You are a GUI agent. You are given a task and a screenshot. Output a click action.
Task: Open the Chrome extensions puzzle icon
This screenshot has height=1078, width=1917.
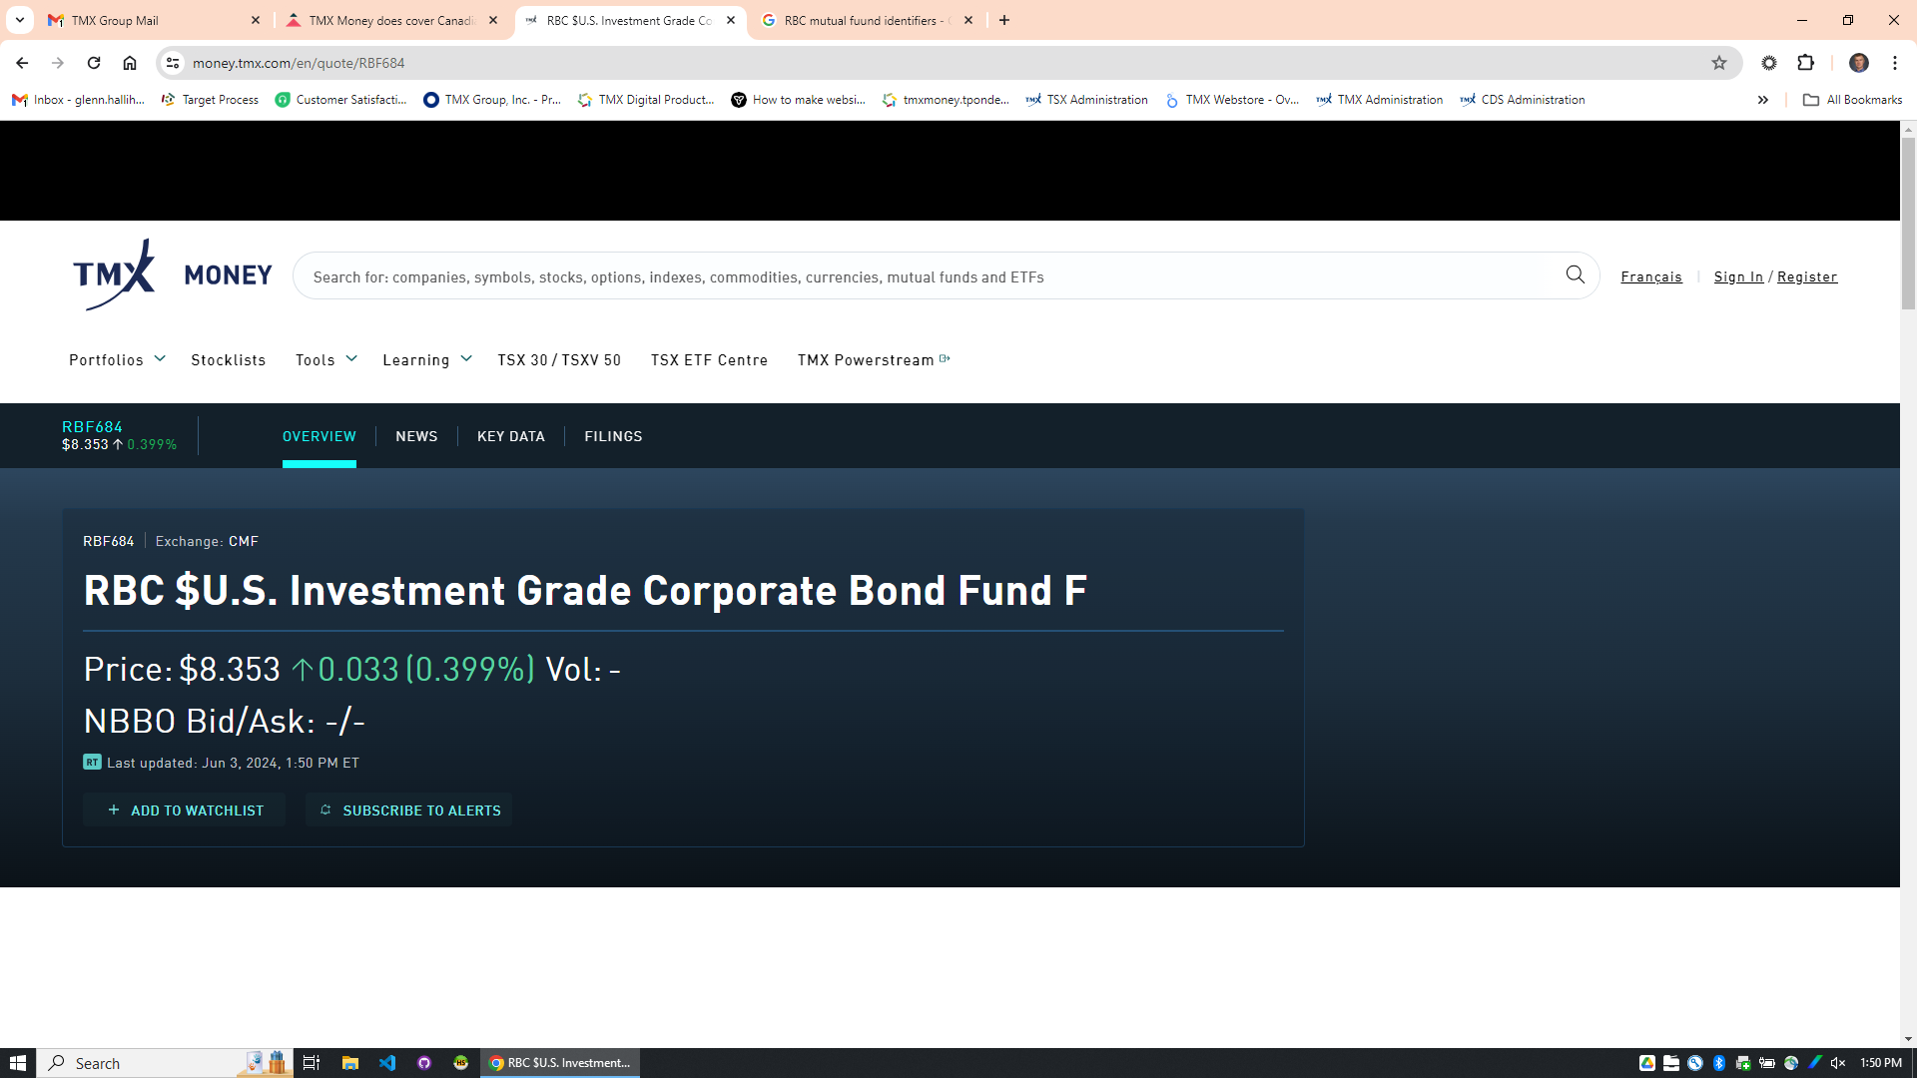pos(1805,63)
